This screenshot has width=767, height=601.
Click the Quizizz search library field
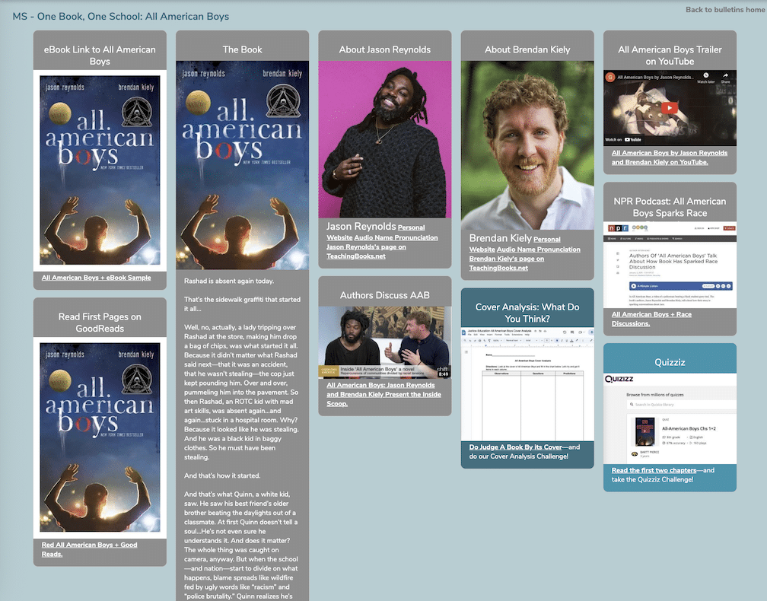click(679, 405)
